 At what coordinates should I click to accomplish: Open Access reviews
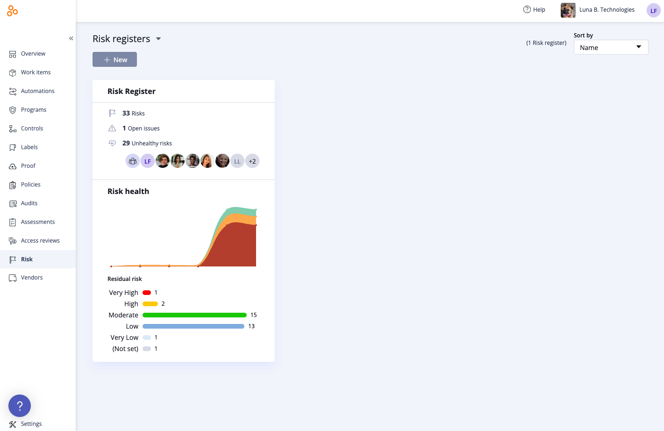[x=40, y=241]
